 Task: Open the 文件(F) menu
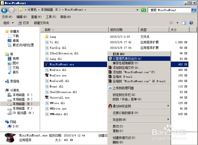7,17
